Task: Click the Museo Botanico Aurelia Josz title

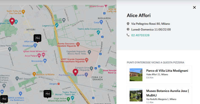Action: [168, 93]
